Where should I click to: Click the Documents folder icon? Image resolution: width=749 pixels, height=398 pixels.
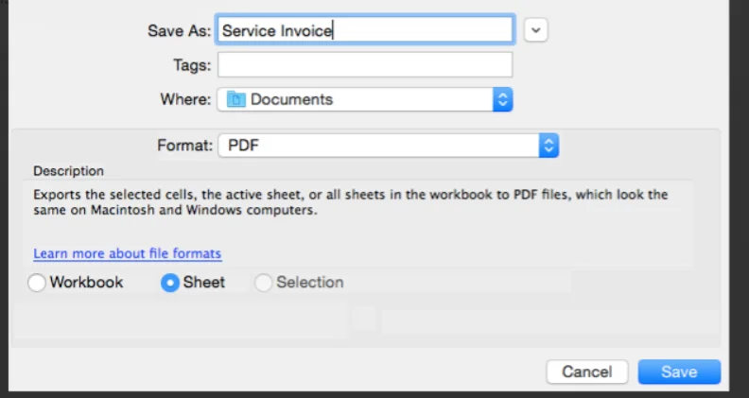point(235,99)
